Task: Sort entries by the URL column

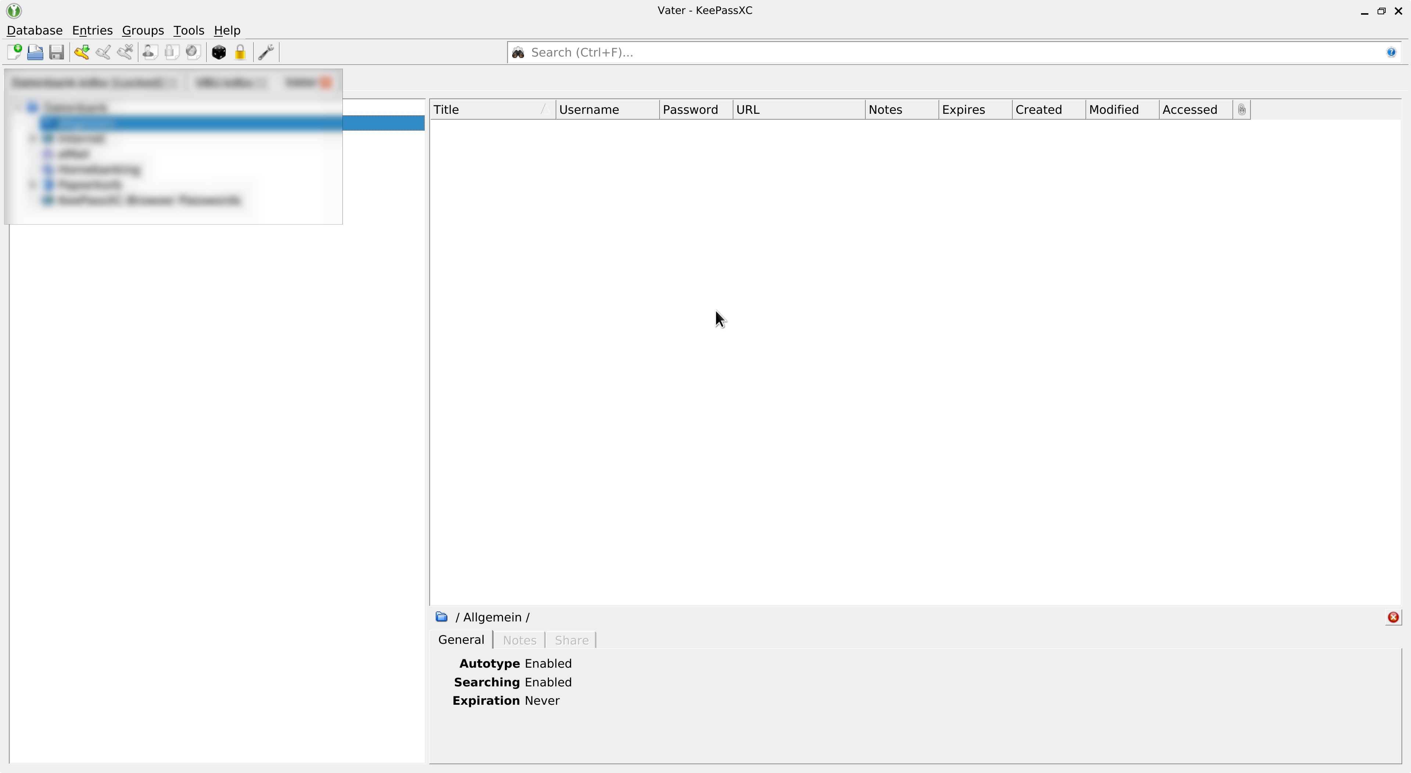Action: pos(799,109)
